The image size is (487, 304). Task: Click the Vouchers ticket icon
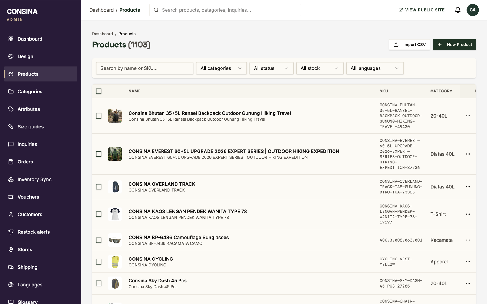[11, 197]
